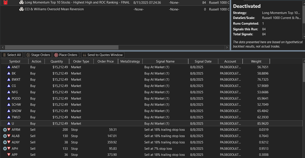Click the strategy list scroll left arrow

3,48
